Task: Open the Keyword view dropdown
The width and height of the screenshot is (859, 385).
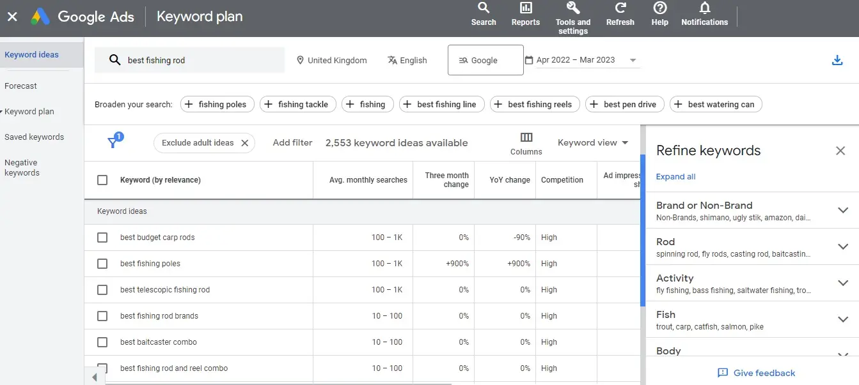Action: pyautogui.click(x=593, y=143)
